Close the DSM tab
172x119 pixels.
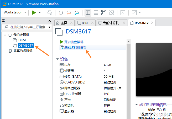click(x=92, y=23)
